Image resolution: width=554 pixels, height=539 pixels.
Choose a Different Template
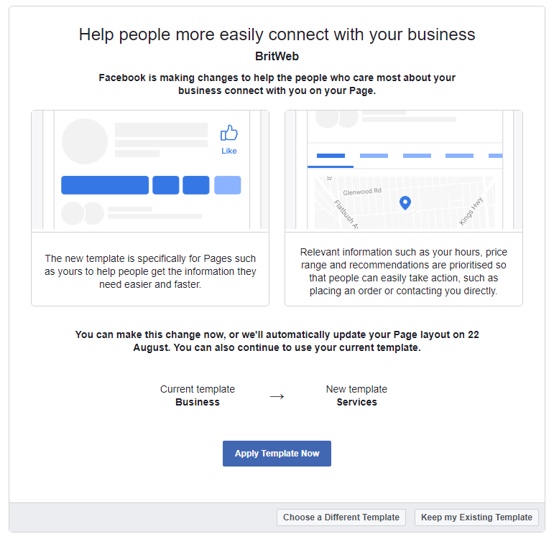point(341,517)
